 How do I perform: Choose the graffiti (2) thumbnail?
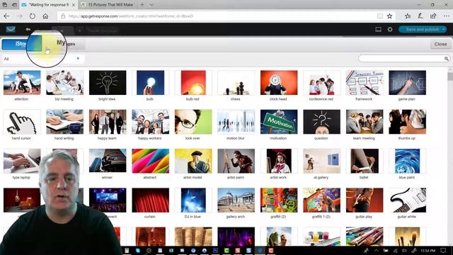279,200
